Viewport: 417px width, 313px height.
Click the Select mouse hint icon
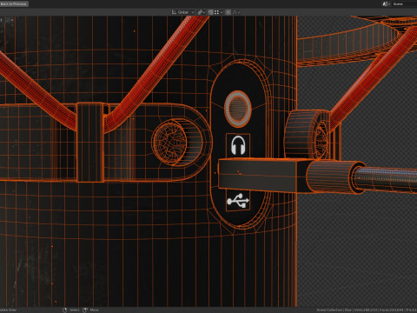[65, 310]
